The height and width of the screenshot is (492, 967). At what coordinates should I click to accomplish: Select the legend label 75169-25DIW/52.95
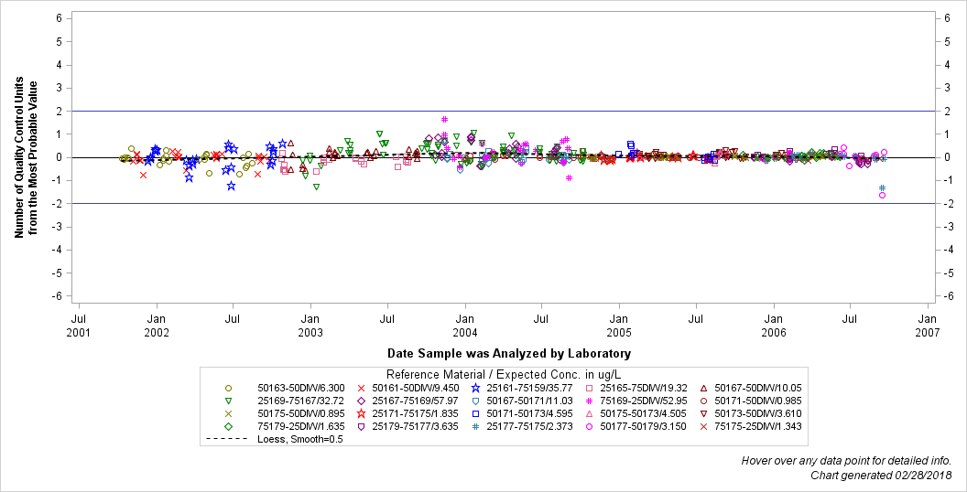643,401
